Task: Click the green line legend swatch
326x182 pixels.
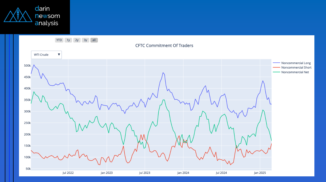Action: 276,72
